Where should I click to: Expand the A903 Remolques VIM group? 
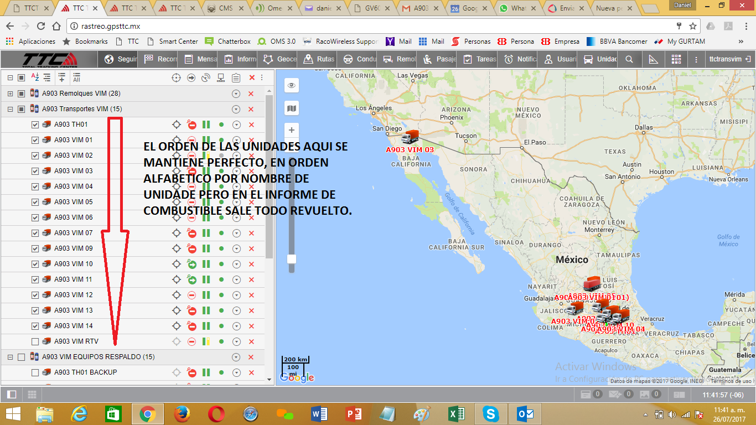pyautogui.click(x=10, y=94)
